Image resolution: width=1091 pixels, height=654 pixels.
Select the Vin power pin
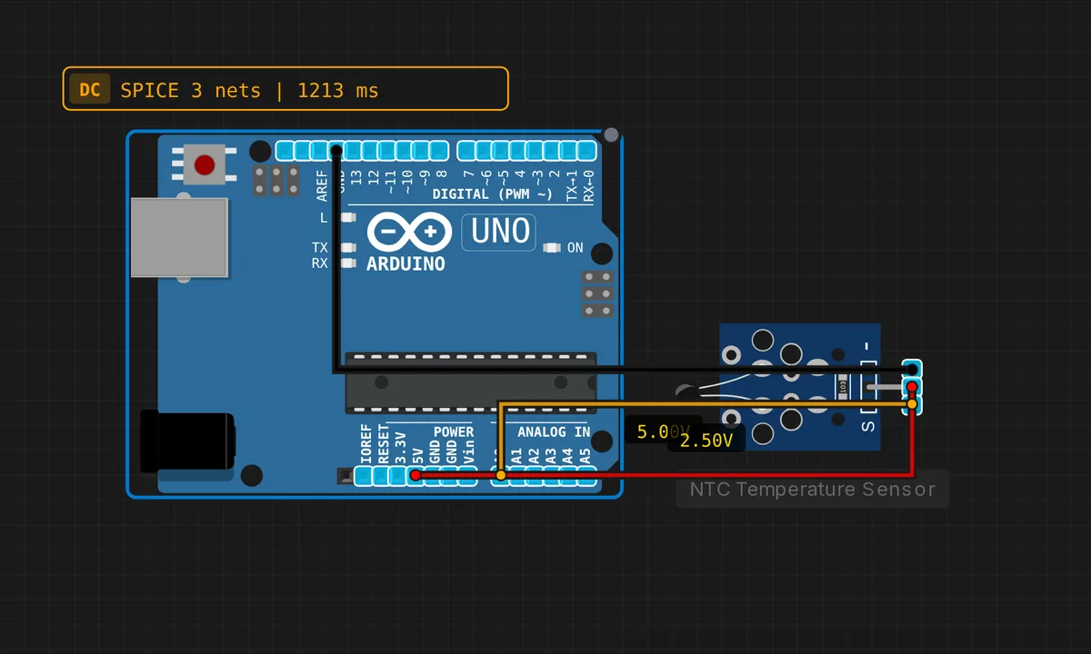click(x=467, y=476)
